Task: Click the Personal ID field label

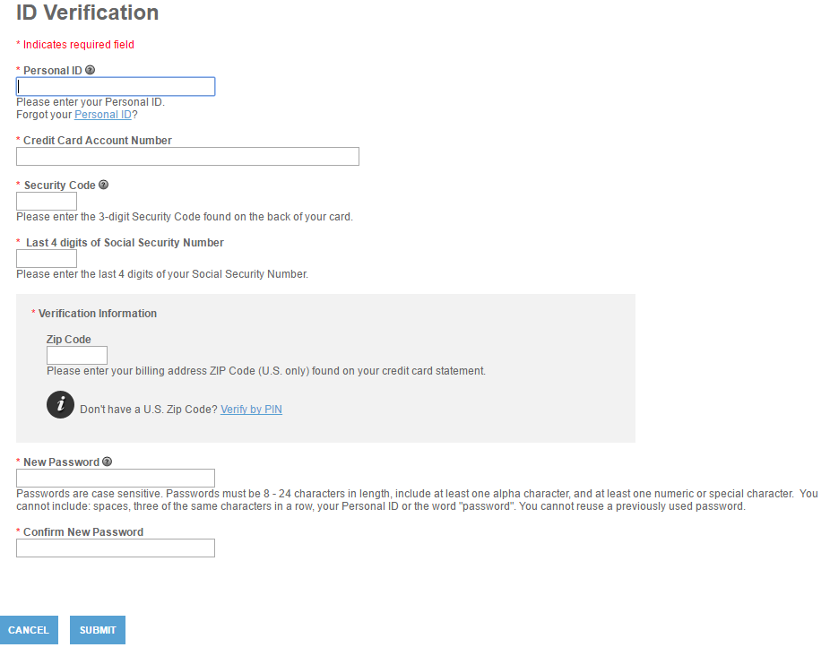Action: (52, 71)
